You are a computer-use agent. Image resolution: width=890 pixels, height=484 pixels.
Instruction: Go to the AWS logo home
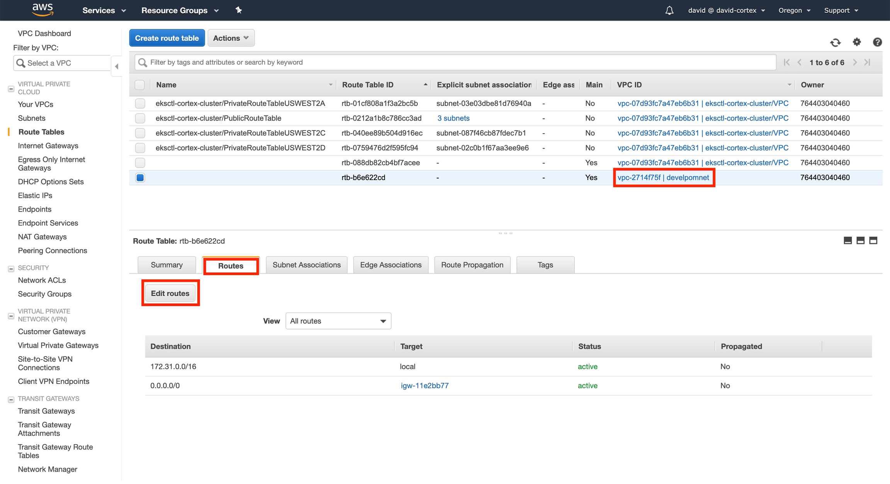click(42, 10)
